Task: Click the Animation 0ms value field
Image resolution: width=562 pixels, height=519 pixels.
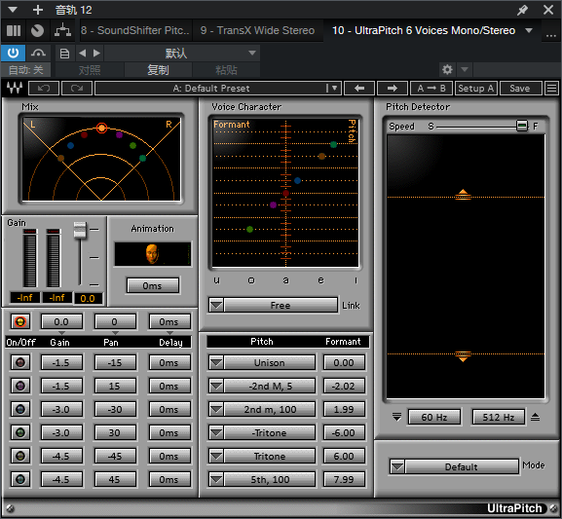Action: click(x=152, y=286)
